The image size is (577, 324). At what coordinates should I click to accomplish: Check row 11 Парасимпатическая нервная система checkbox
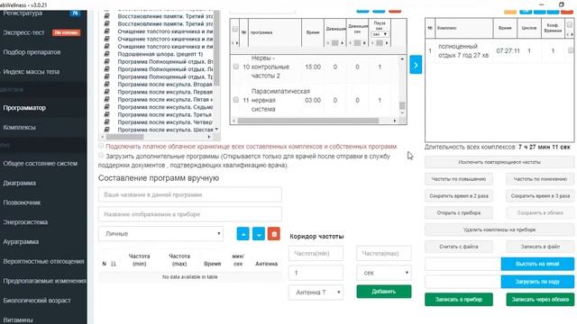pos(236,100)
